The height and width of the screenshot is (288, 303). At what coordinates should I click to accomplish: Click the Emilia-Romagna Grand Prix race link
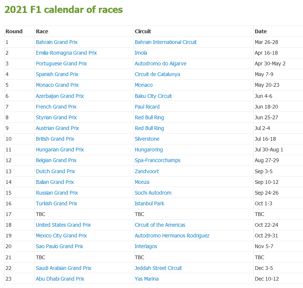point(66,53)
